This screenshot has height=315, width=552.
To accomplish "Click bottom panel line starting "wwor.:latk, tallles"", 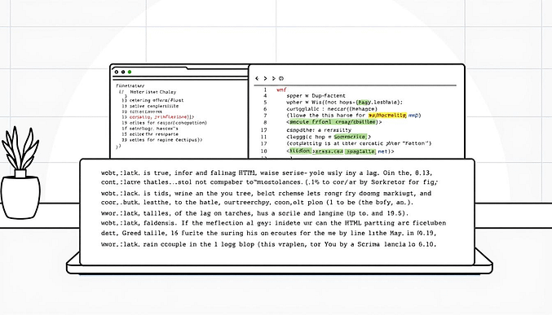I will (255, 213).
